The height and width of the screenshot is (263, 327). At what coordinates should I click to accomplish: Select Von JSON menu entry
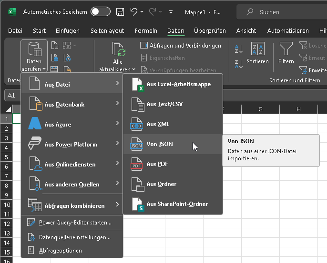pos(160,144)
